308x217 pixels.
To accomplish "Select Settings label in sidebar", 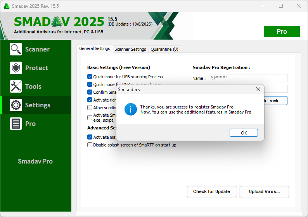I will 38,105.
